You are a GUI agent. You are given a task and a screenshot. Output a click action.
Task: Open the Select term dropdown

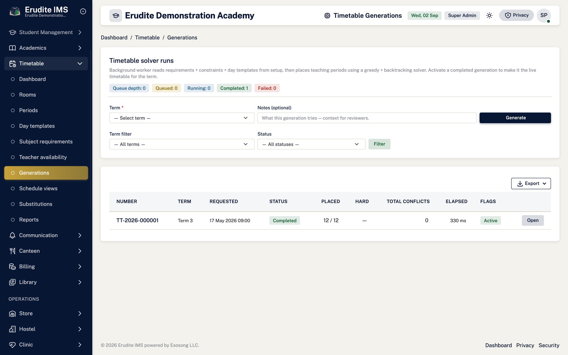pyautogui.click(x=182, y=118)
